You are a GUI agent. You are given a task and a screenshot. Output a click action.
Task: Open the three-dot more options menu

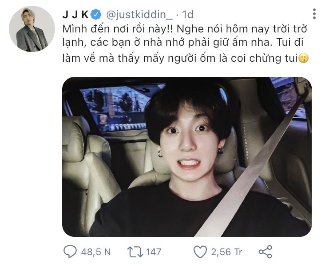[x=314, y=14]
